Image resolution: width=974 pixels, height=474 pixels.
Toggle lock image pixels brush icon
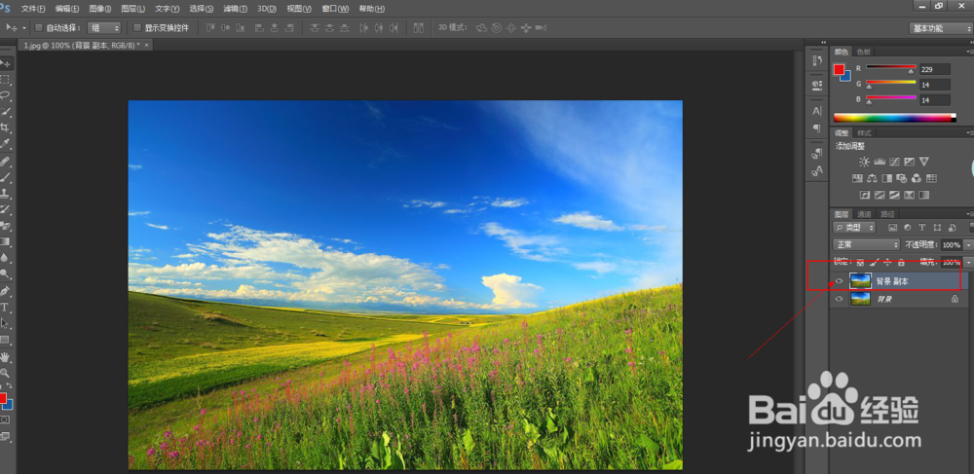874,263
